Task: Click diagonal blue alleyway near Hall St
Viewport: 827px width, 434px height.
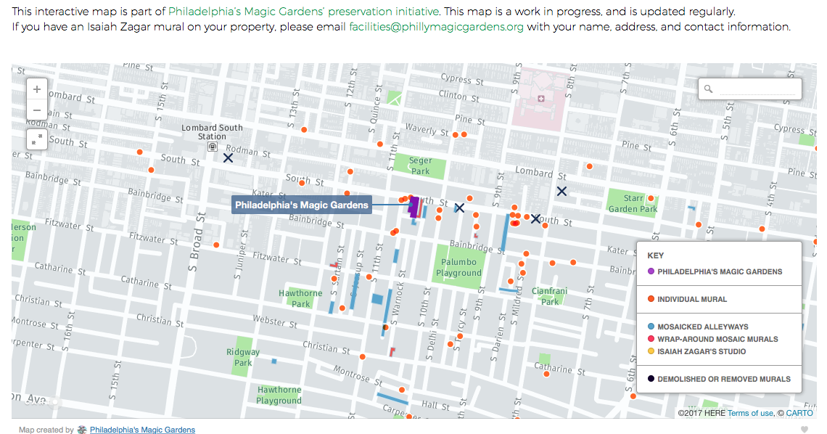Action: pyautogui.click(x=392, y=398)
